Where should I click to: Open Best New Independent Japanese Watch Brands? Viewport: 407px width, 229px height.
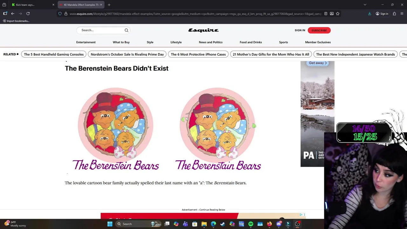pyautogui.click(x=355, y=54)
